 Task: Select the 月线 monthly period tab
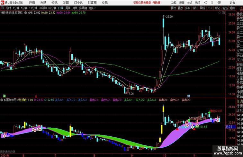(x=75, y=8)
